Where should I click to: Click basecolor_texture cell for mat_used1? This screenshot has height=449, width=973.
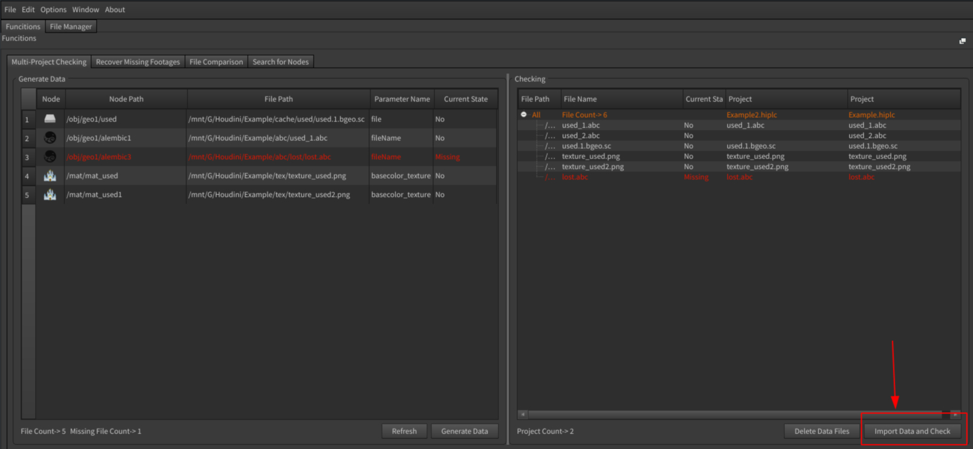point(402,195)
